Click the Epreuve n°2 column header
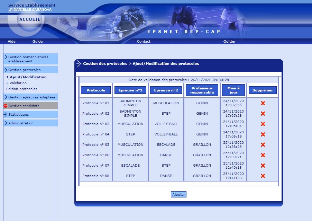 tap(166, 90)
